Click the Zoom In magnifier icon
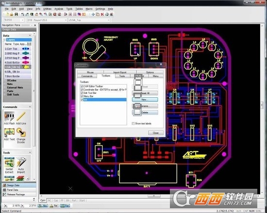The image size is (267, 213). [x=41, y=15]
